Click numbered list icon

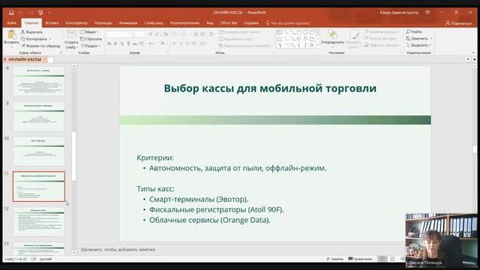pos(184,34)
